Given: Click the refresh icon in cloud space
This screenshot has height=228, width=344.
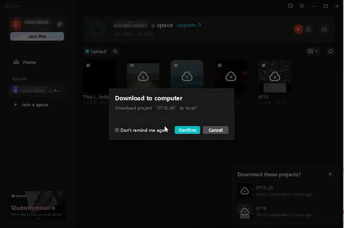Looking at the screenshot, I should coord(330,51).
